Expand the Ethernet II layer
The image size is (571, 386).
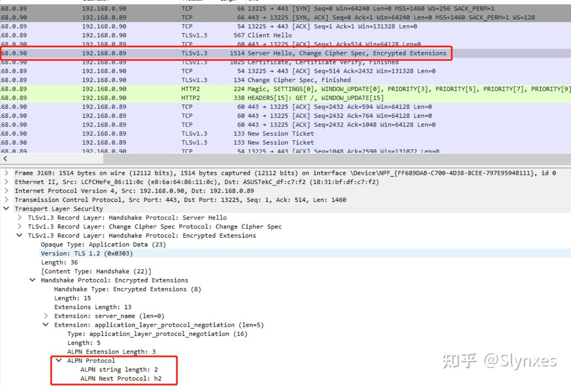pos(7,182)
